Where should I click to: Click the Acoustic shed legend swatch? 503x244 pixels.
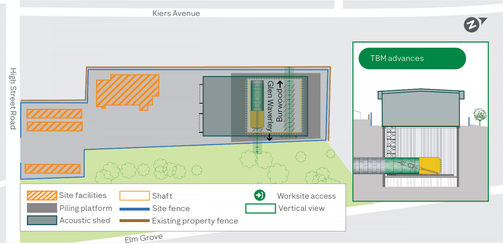(x=42, y=220)
